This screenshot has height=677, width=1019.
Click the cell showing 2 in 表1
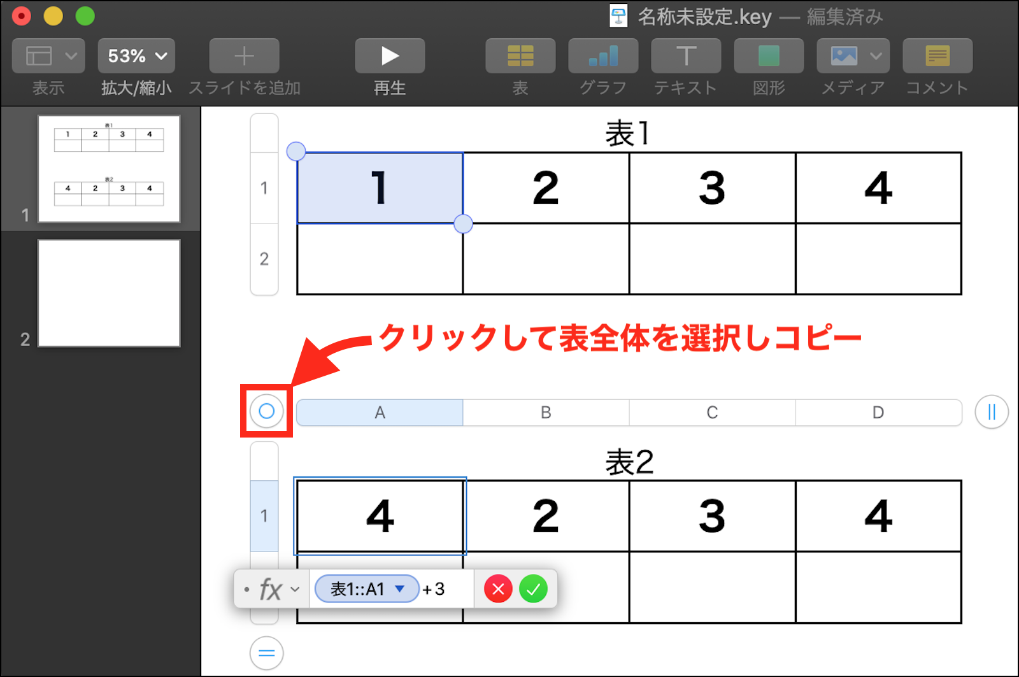(x=546, y=188)
